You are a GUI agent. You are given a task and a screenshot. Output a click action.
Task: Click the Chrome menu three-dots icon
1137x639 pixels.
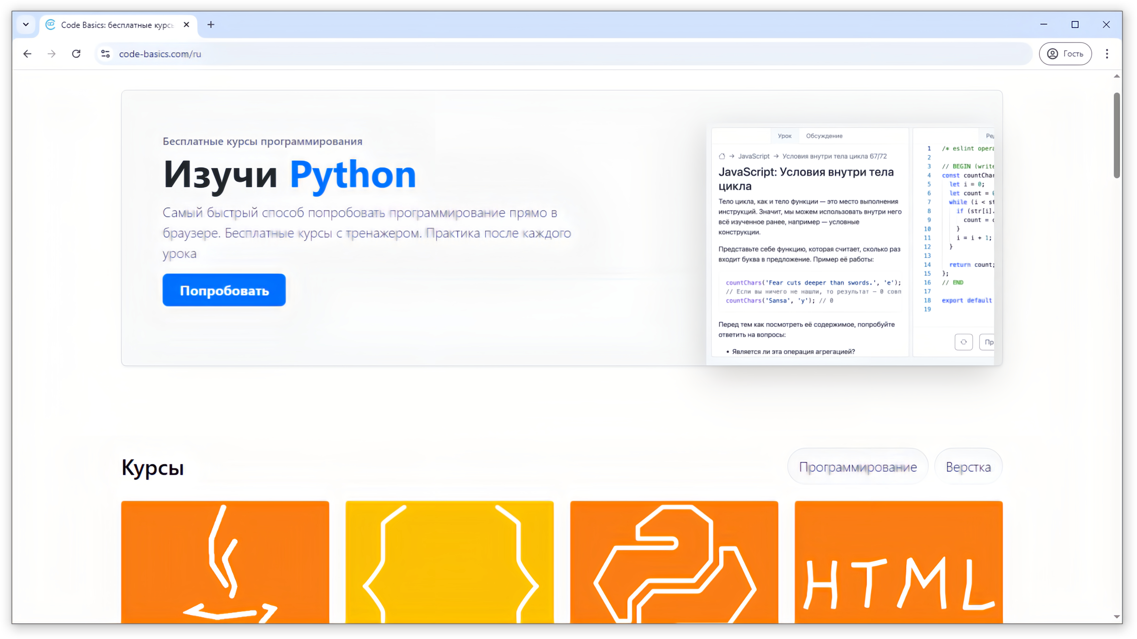pos(1107,53)
